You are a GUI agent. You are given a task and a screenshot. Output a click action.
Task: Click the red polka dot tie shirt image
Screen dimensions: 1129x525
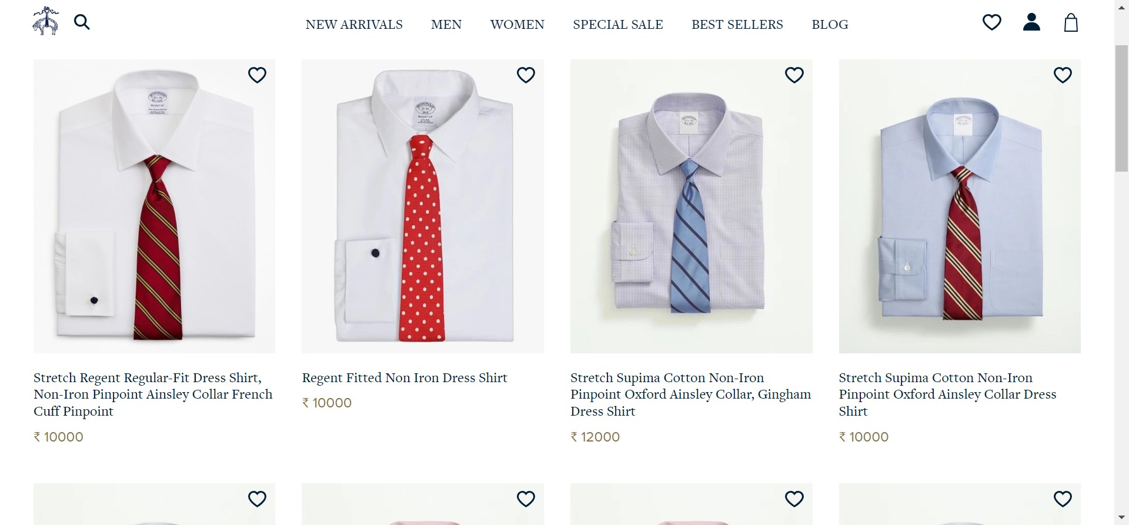coord(423,206)
